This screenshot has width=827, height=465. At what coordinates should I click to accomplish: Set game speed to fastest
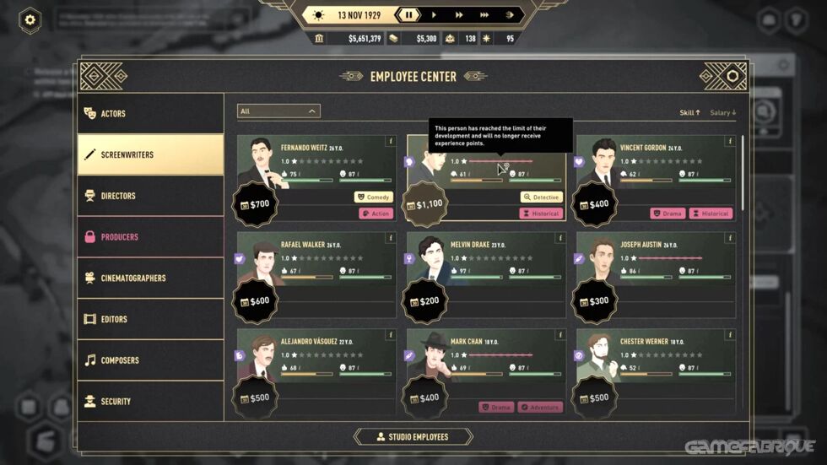tap(484, 15)
